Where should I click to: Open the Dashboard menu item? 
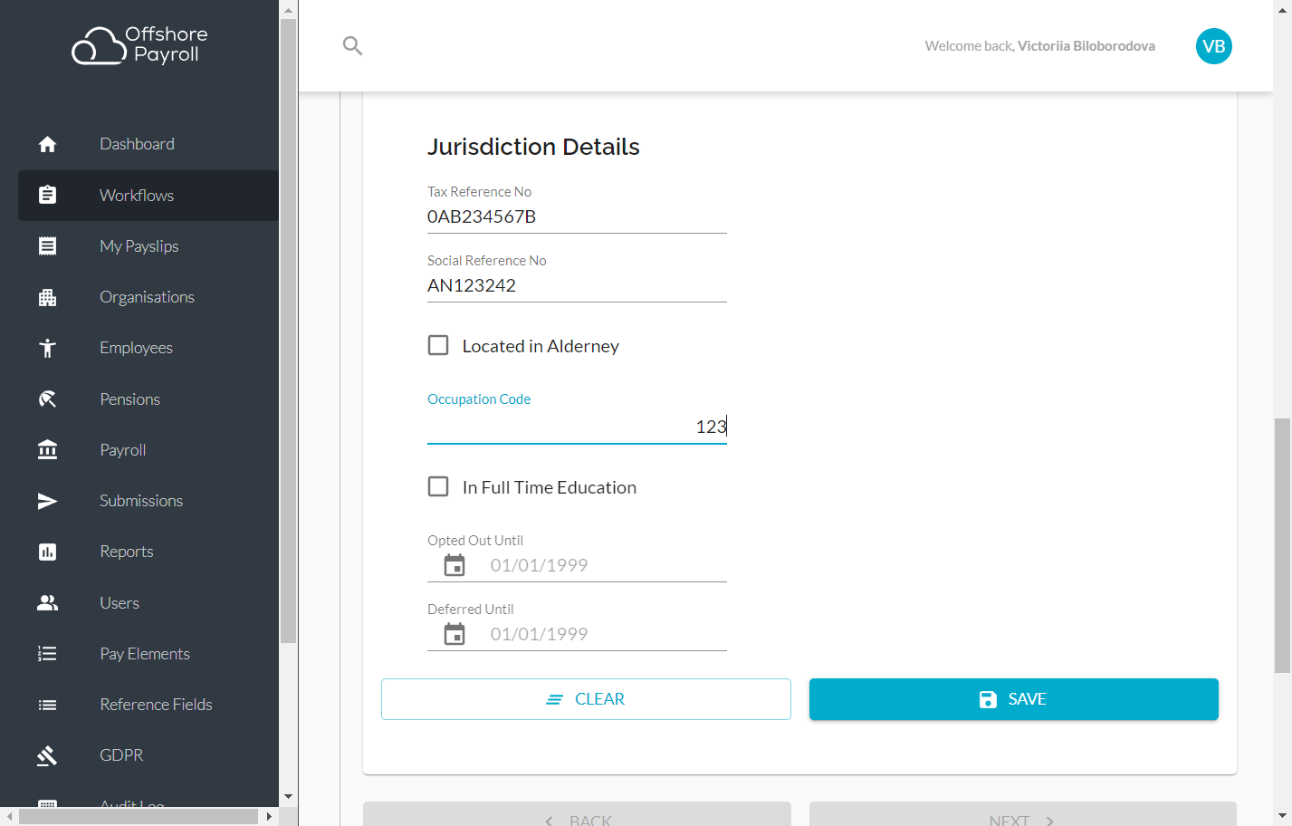click(148, 144)
